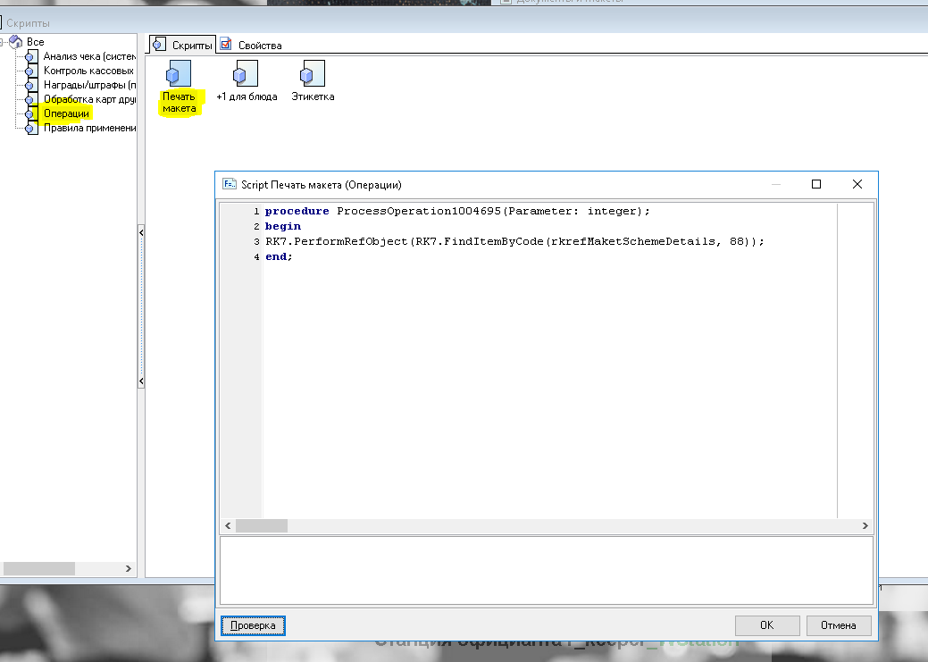Click the 'Операции' tree node icon
928x662 pixels.
coord(31,113)
